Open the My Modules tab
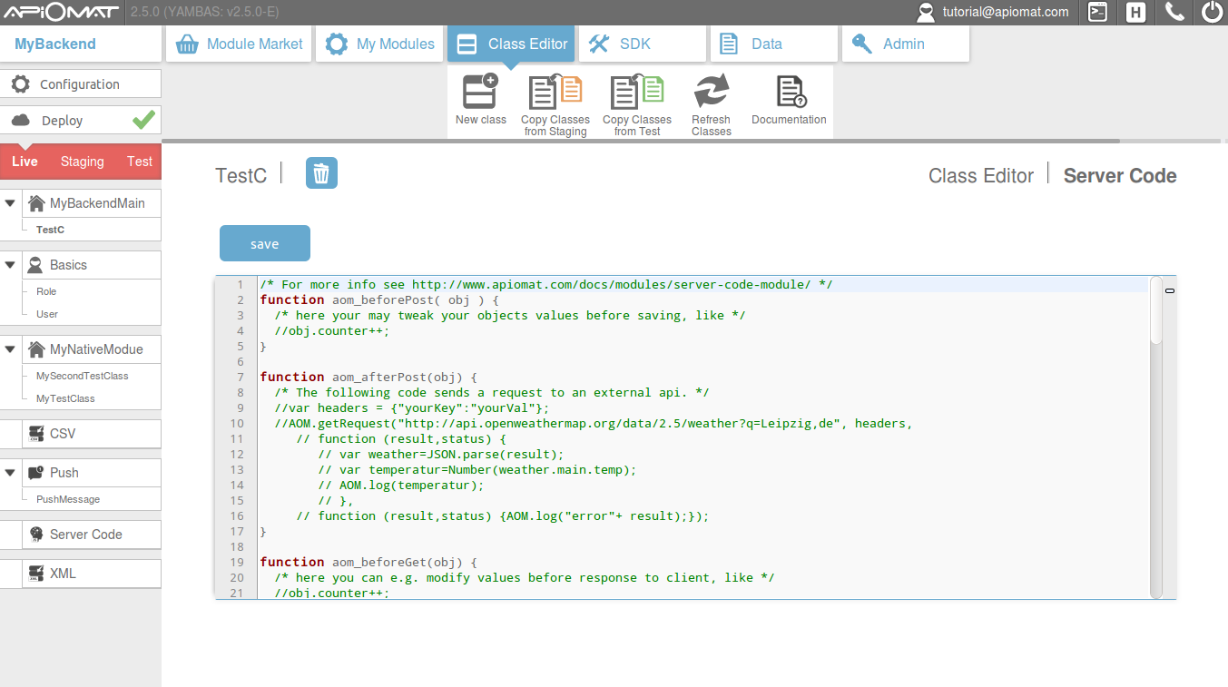The width and height of the screenshot is (1228, 687). (379, 44)
